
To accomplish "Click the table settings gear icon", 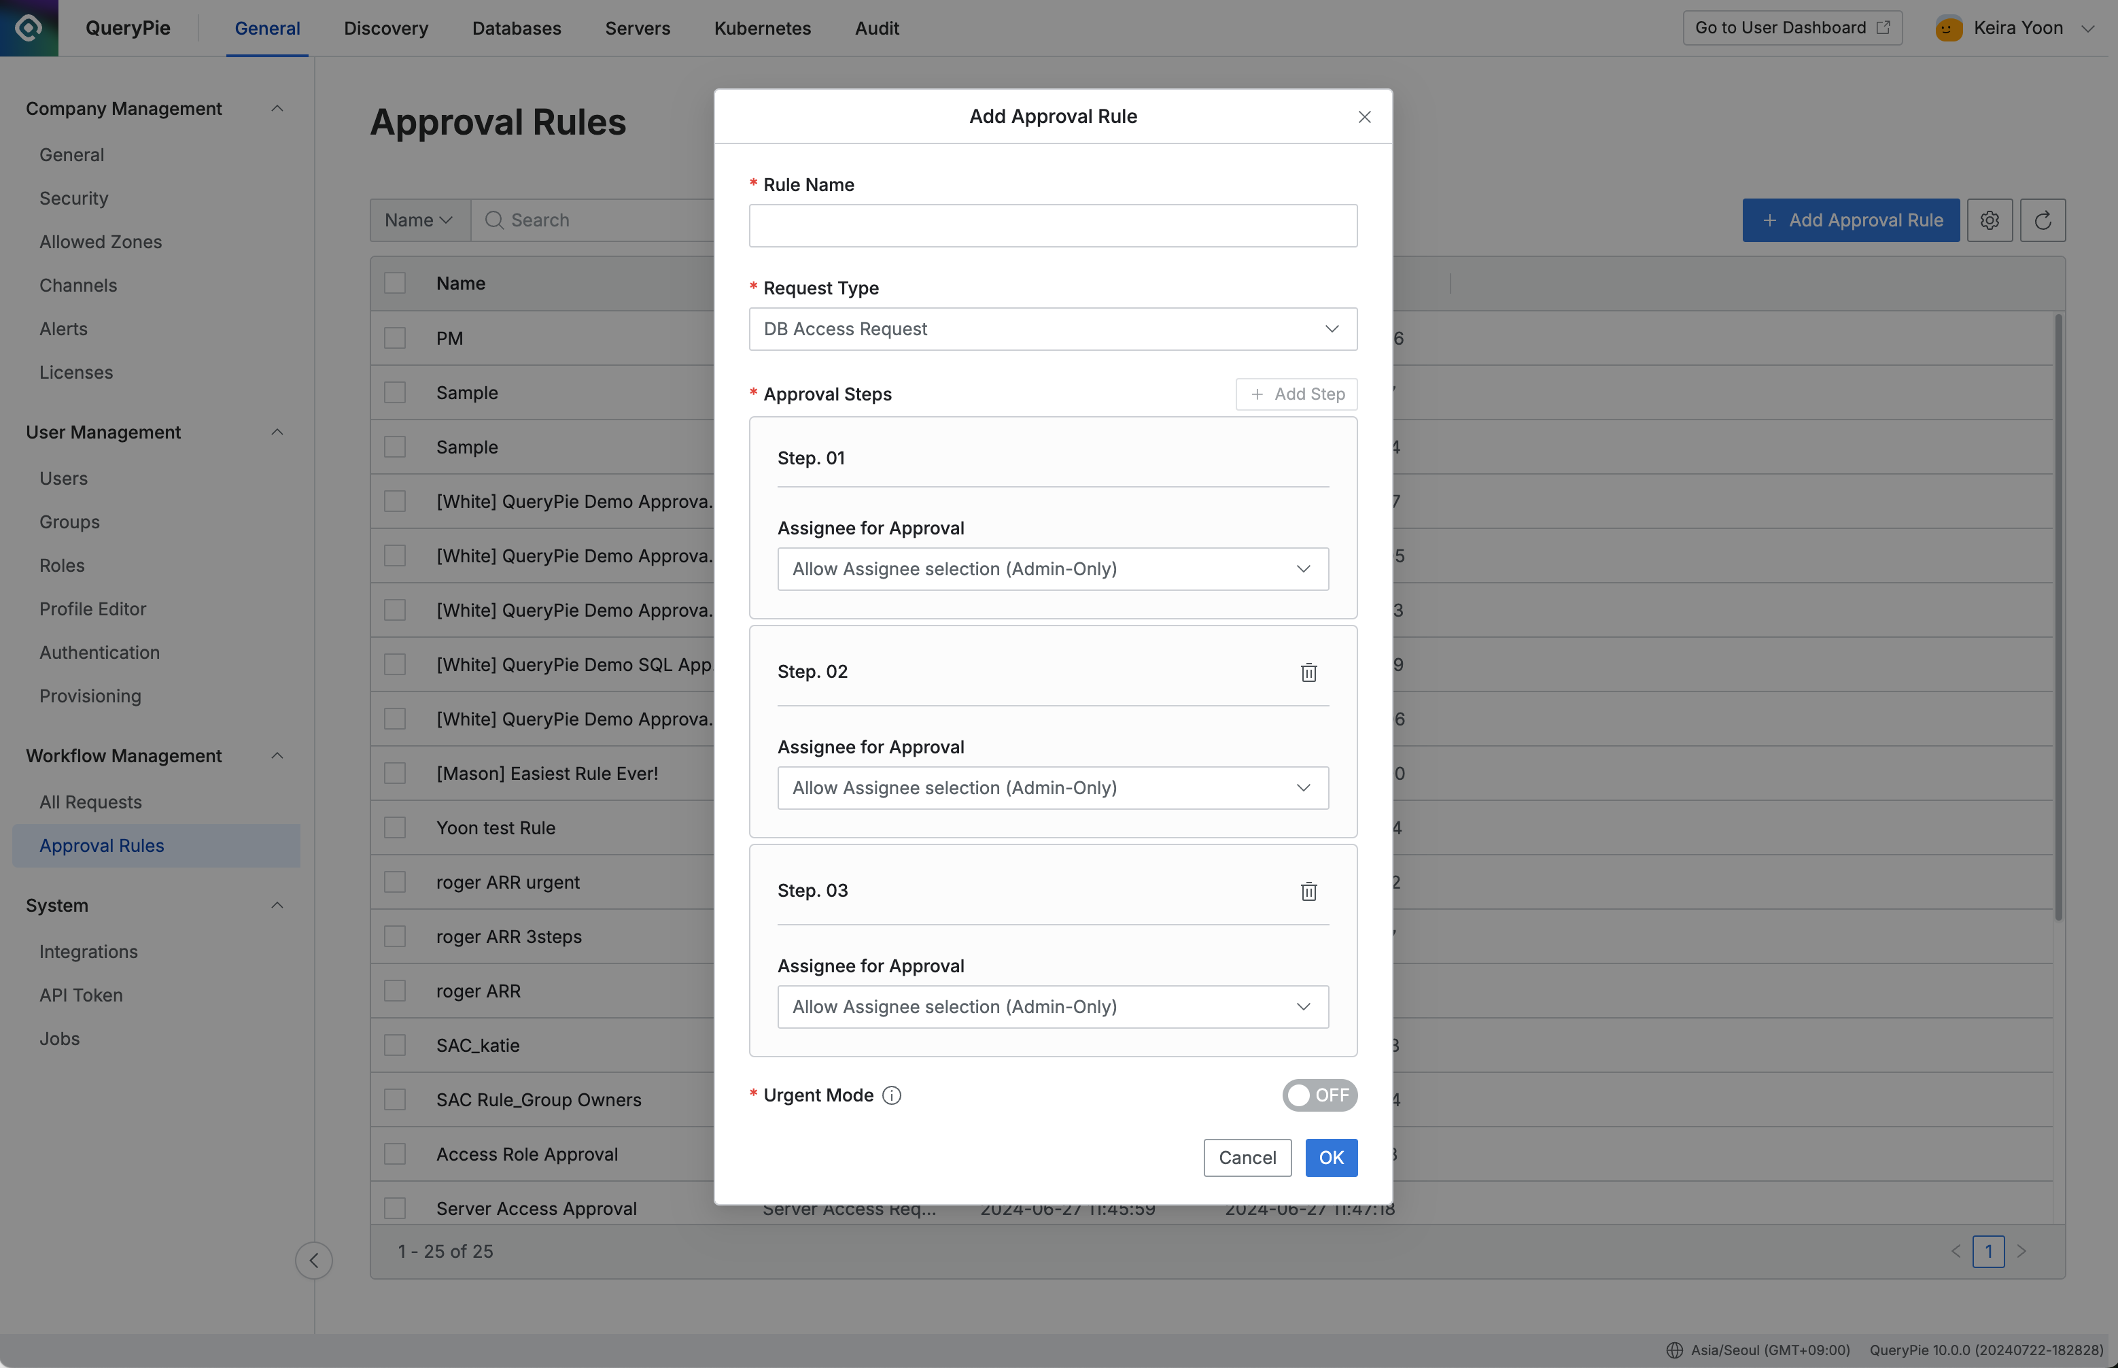I will tap(1990, 220).
